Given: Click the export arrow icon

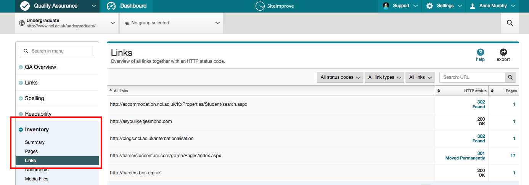Looking at the screenshot, I should coord(503,53).
